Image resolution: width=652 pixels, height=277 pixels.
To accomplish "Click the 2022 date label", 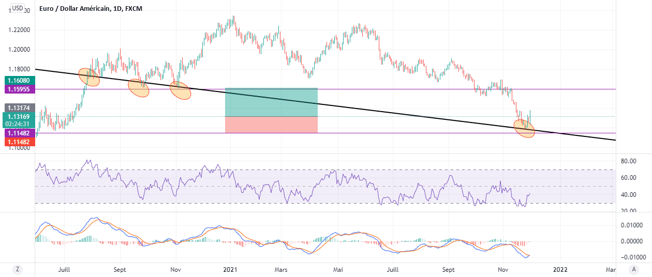I will click(560, 270).
